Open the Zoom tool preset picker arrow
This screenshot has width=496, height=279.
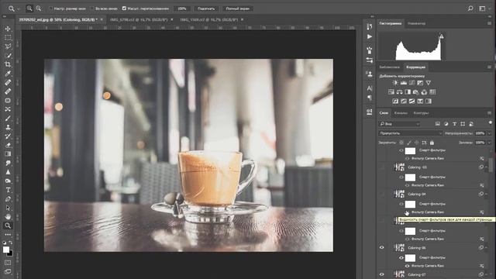tap(18, 9)
